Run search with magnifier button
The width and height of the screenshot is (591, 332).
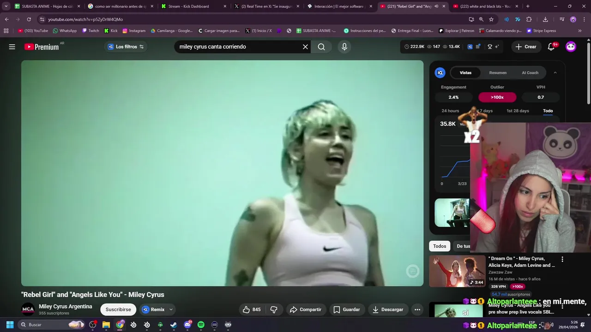point(321,47)
